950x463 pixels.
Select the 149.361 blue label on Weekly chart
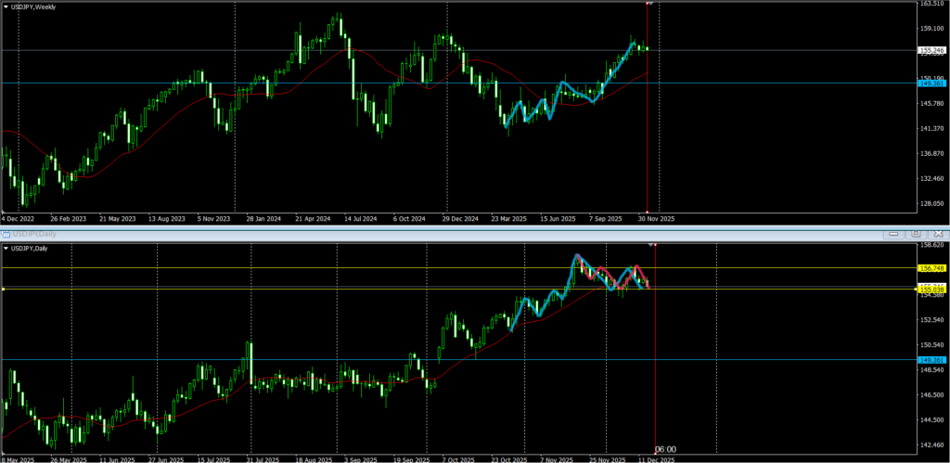tap(931, 84)
